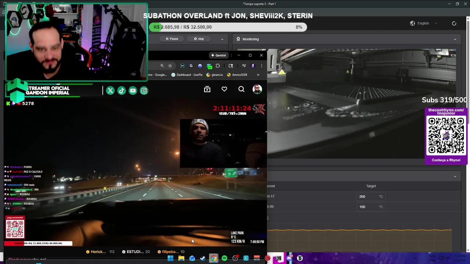Open the Monitoring camera panel header
The height and width of the screenshot is (264, 470).
(x=347, y=39)
